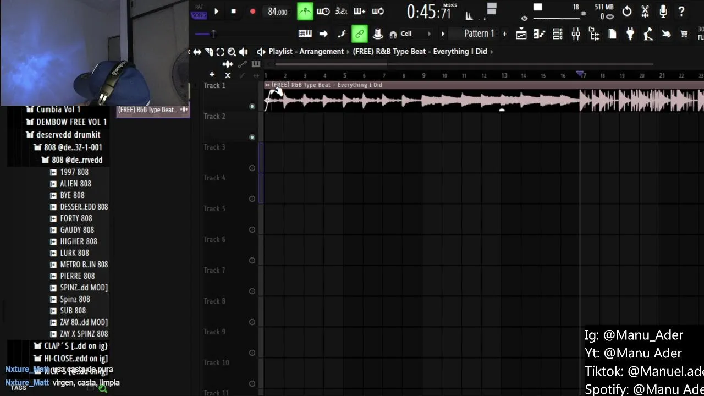The height and width of the screenshot is (396, 704).
Task: Open the (FREE) R&B Type Beat breadcrumb
Action: pos(420,51)
